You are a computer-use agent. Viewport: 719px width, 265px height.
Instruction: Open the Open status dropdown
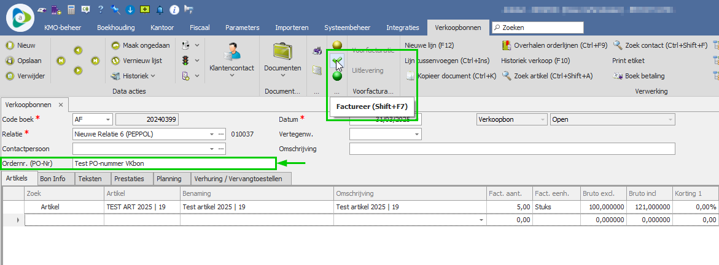point(670,119)
